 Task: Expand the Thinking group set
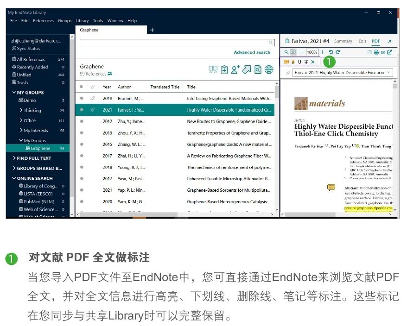[x=21, y=110]
